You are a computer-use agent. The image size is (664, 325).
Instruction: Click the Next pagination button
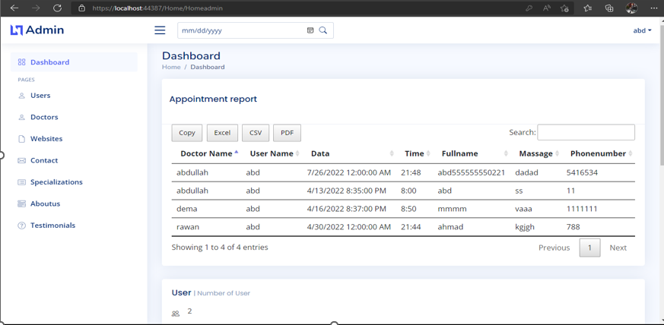(x=618, y=248)
